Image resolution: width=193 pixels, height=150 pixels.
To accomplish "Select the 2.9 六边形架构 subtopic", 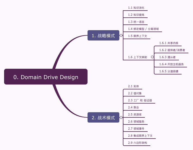I will tap(138, 143).
